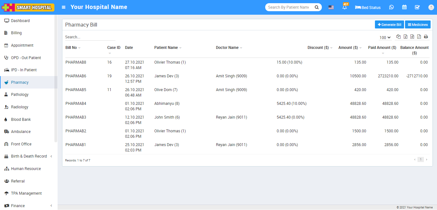Open the records-per-page 100 dropdown
437x210 pixels.
[x=385, y=38]
